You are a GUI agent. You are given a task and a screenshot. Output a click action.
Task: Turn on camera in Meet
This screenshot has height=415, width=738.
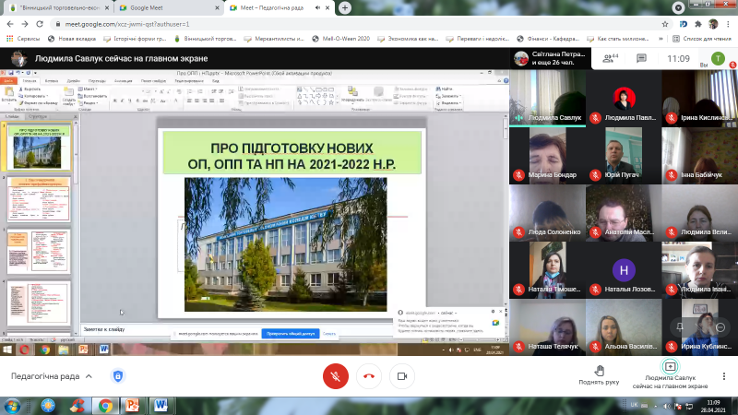[402, 376]
